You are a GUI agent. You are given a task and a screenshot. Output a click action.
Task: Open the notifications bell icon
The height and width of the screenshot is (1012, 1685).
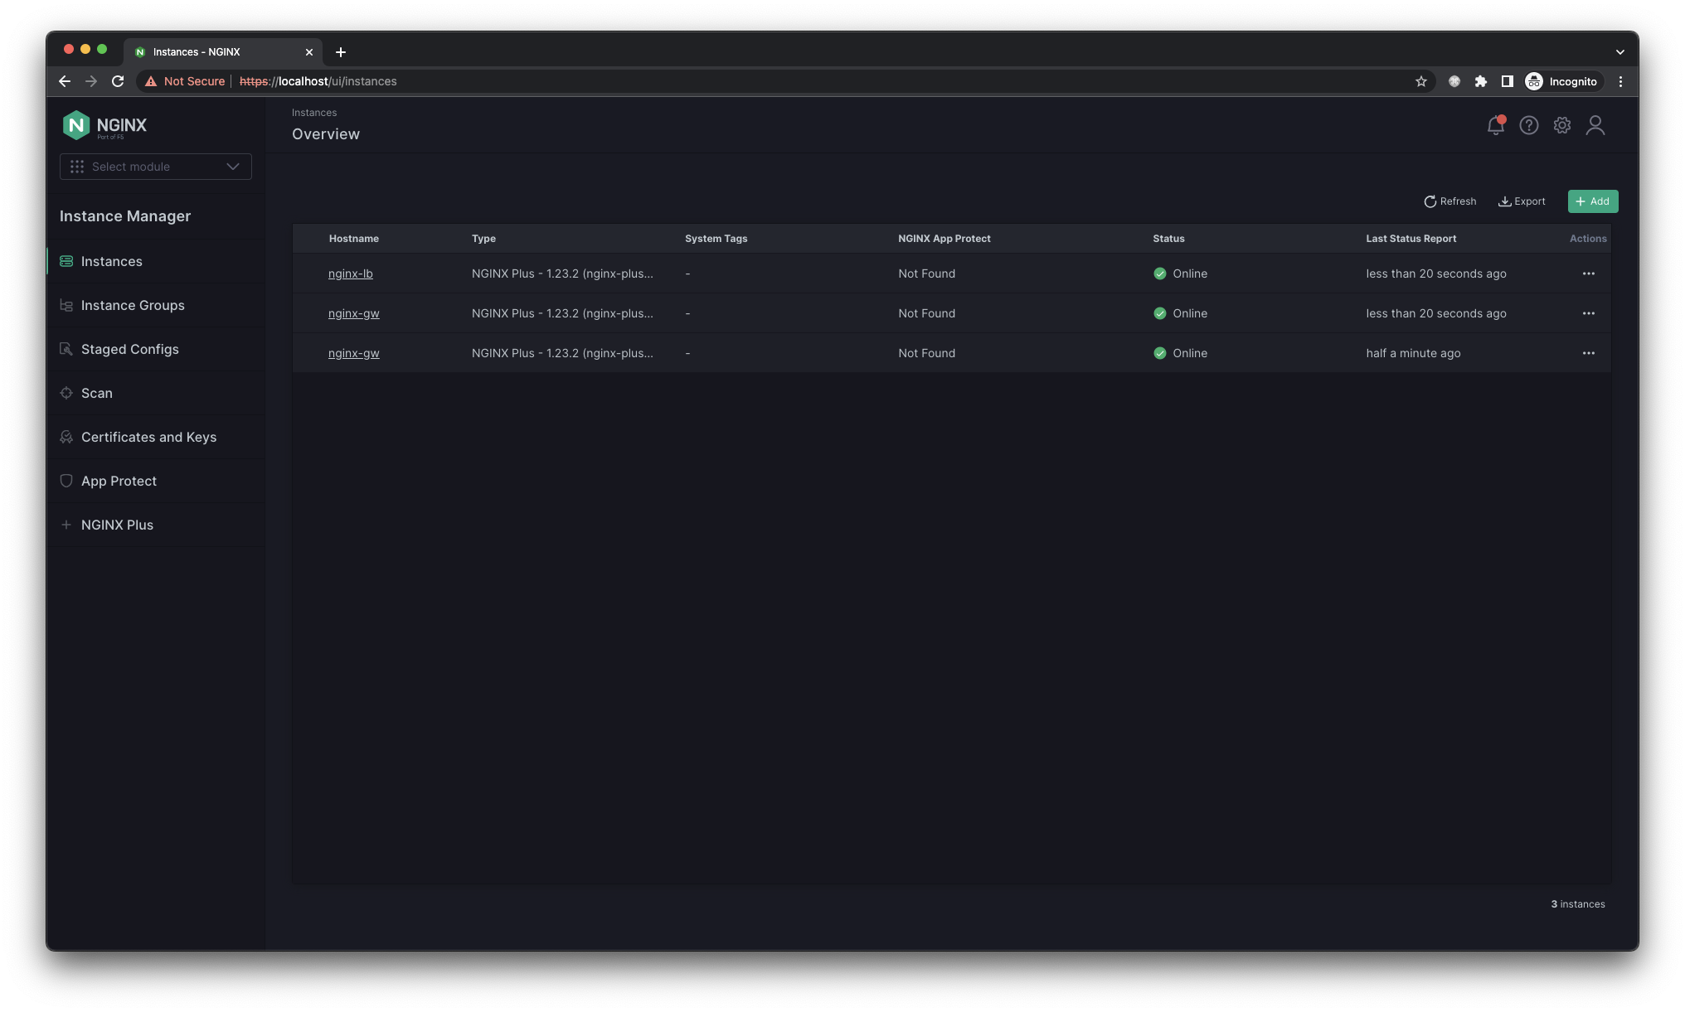pyautogui.click(x=1495, y=125)
